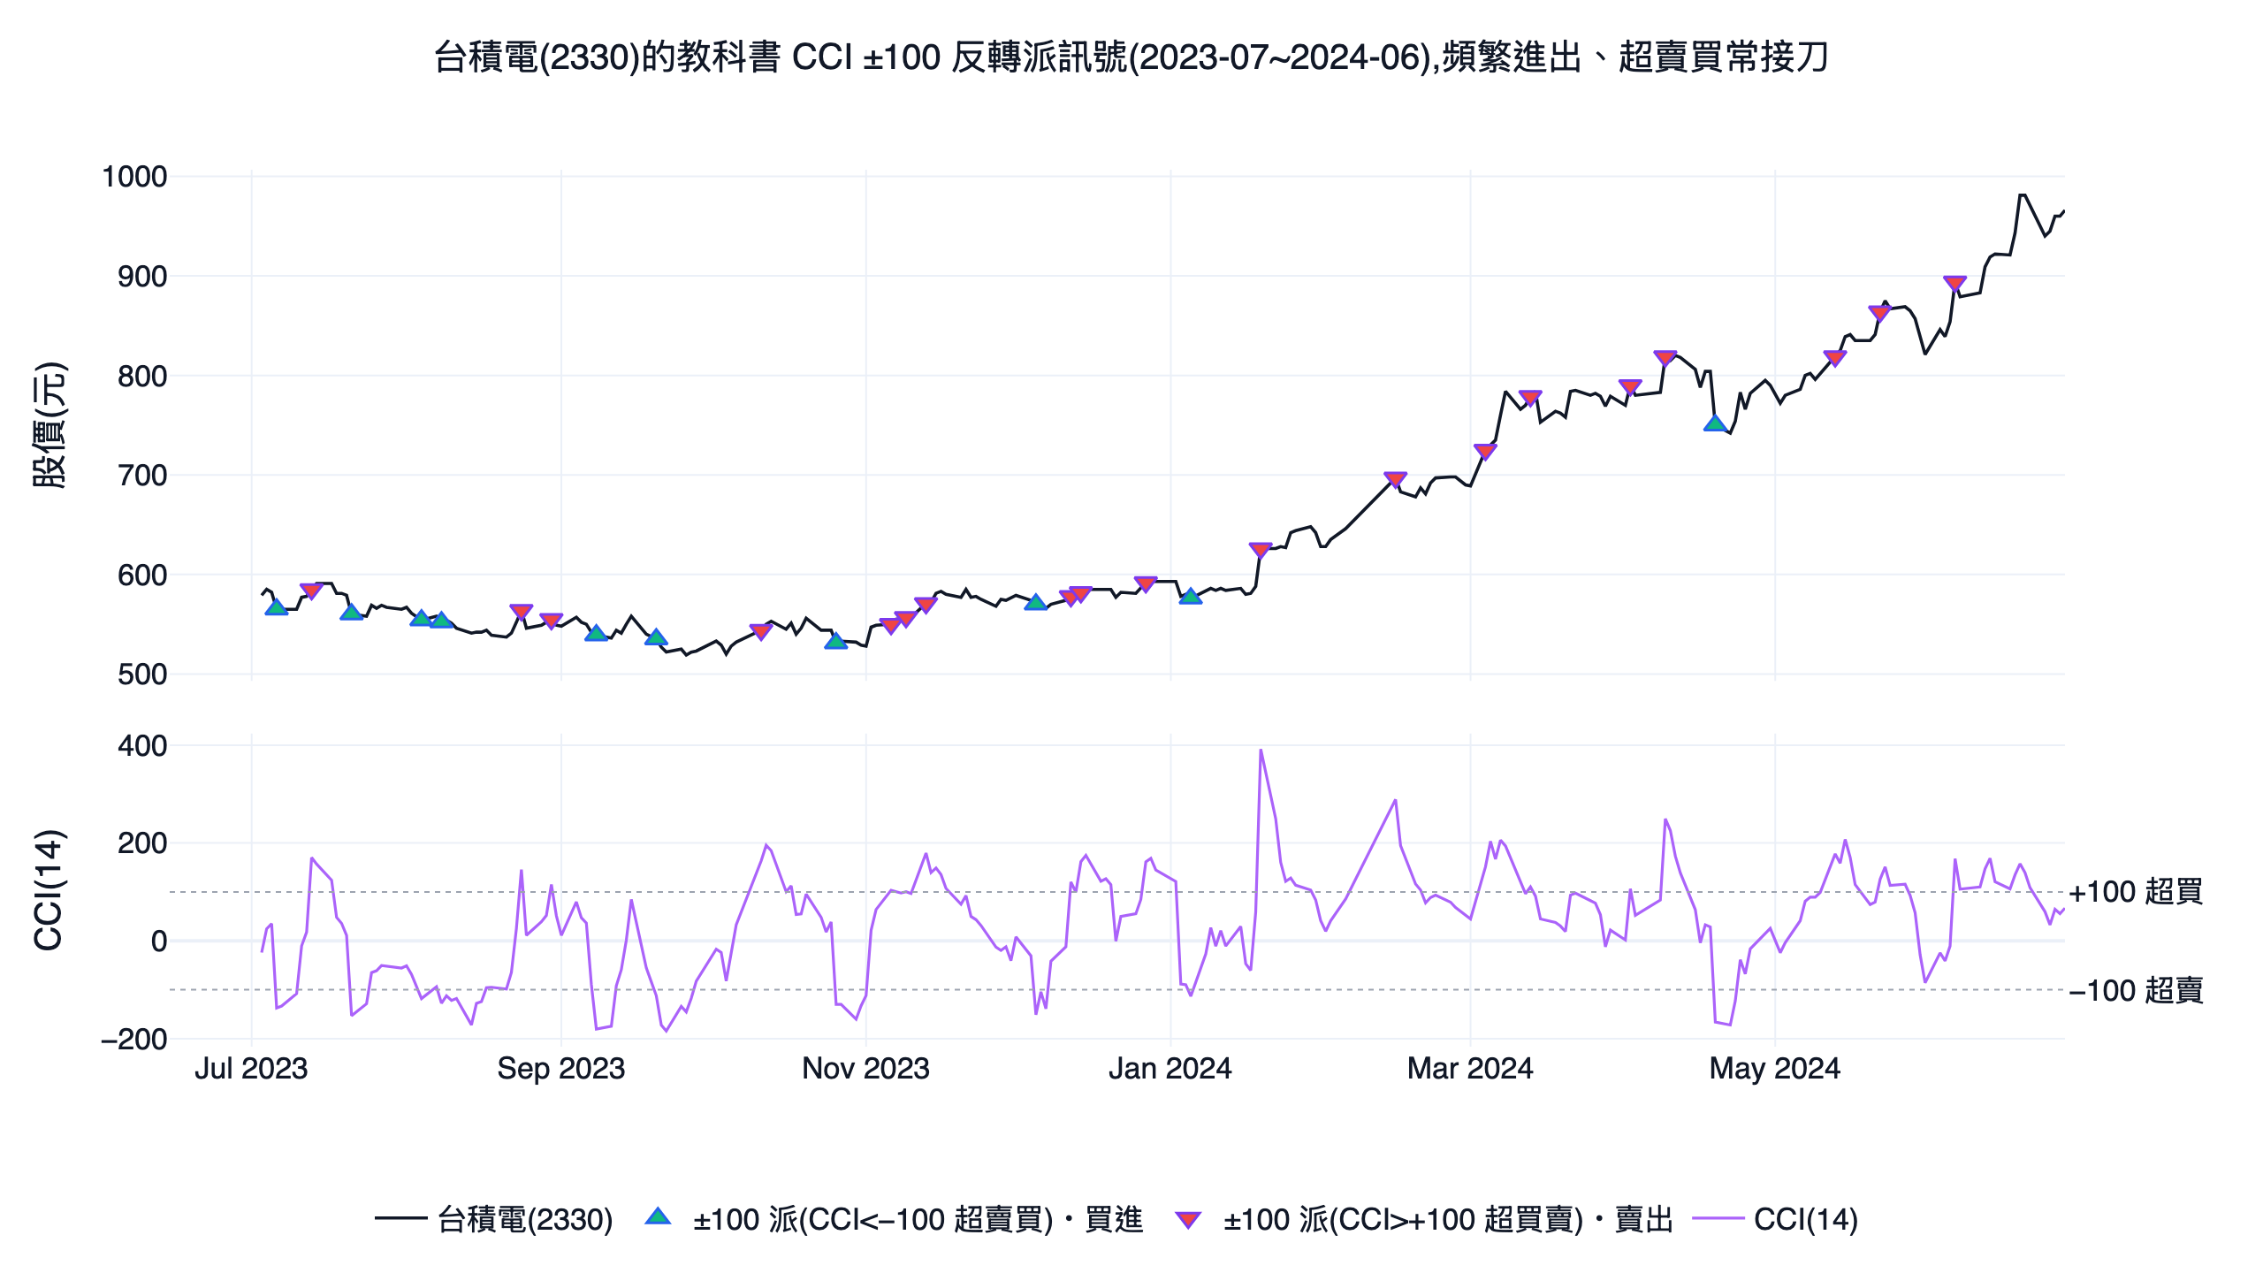Click the Nov 2023 x-axis label

(866, 1069)
